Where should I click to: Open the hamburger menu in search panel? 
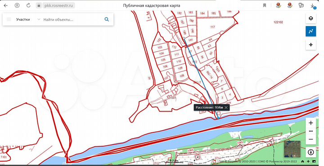point(9,19)
